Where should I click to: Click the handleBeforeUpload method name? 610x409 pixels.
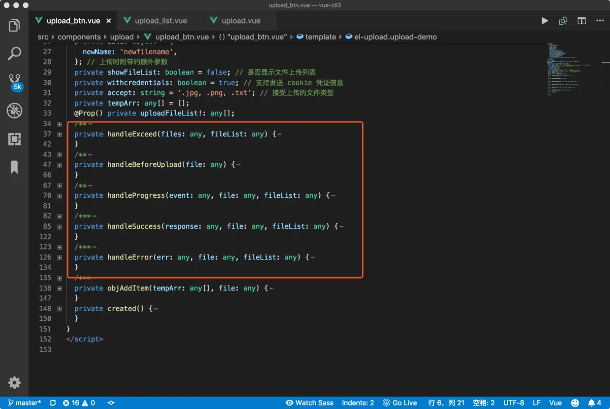click(x=144, y=165)
